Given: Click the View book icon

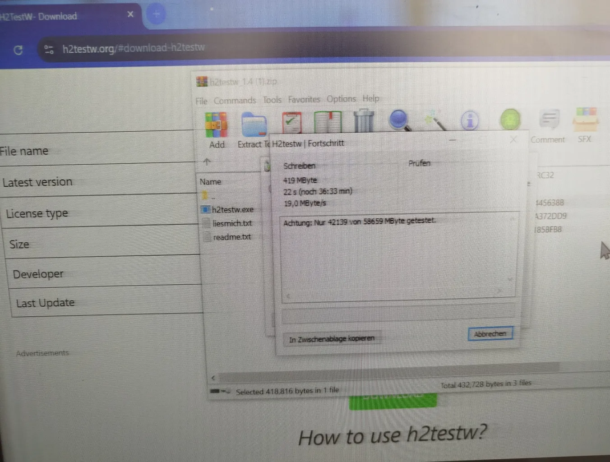Looking at the screenshot, I should pos(328,122).
